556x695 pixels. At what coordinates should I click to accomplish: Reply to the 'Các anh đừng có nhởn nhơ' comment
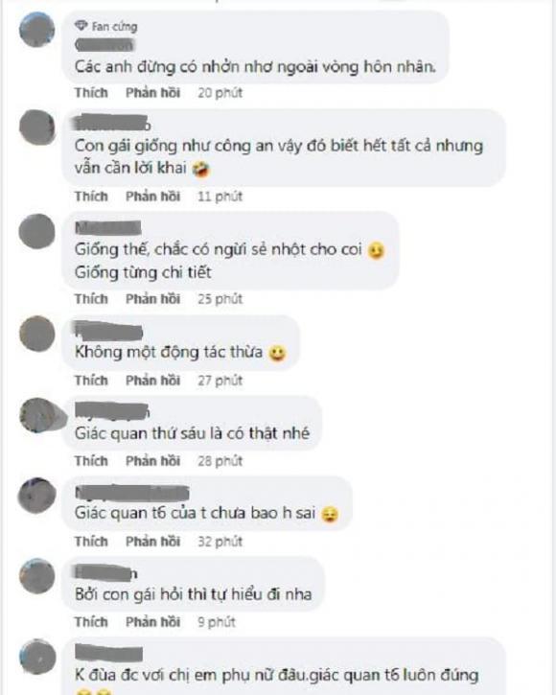pos(153,93)
